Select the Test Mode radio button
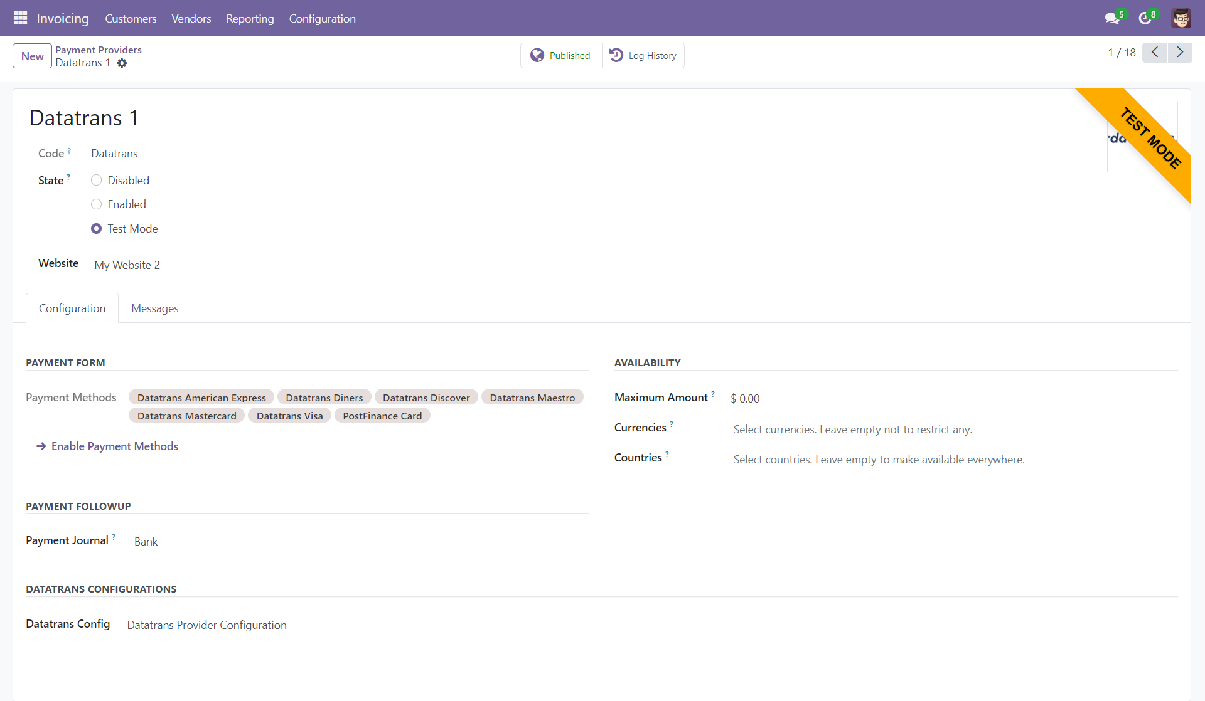Image resolution: width=1205 pixels, height=701 pixels. point(96,228)
